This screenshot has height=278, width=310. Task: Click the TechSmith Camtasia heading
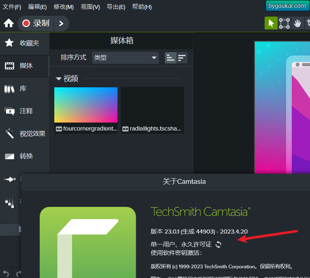point(201,212)
